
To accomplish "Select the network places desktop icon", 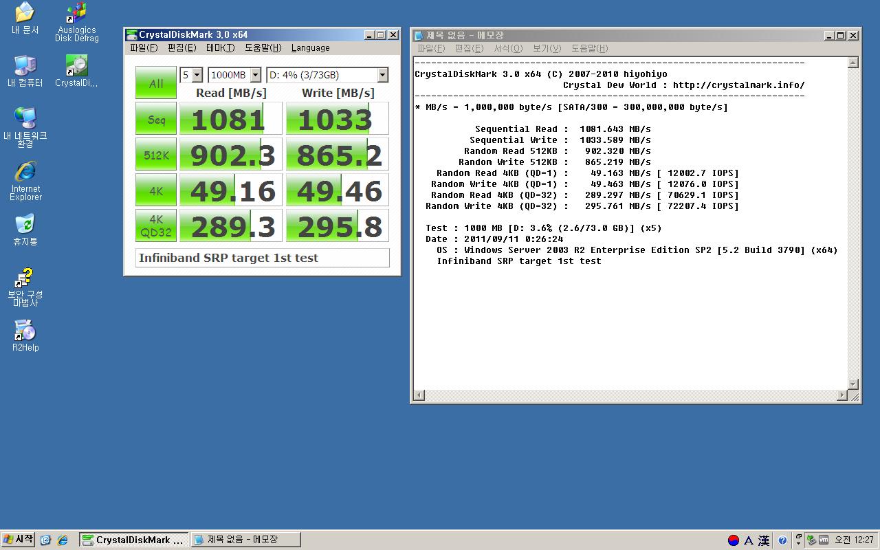I will [25, 127].
